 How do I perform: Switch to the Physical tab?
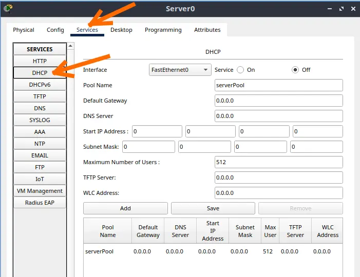coord(24,30)
